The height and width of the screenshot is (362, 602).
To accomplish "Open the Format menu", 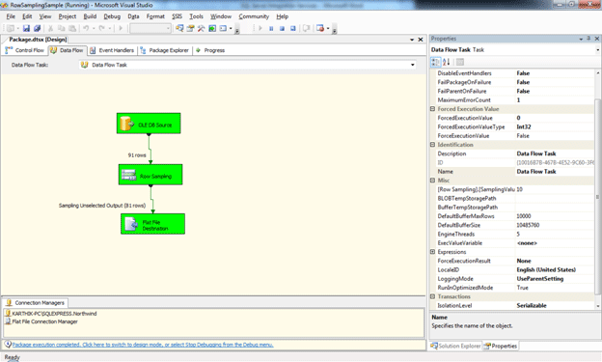I will [x=155, y=16].
